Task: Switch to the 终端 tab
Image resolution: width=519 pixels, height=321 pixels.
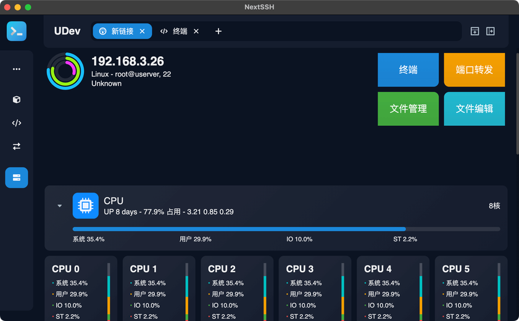Action: pos(175,31)
